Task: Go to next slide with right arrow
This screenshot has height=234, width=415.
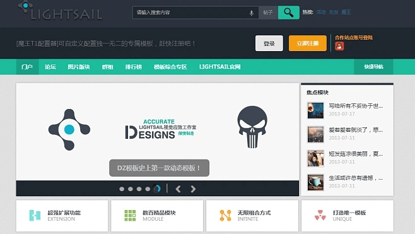Action: pos(193,189)
